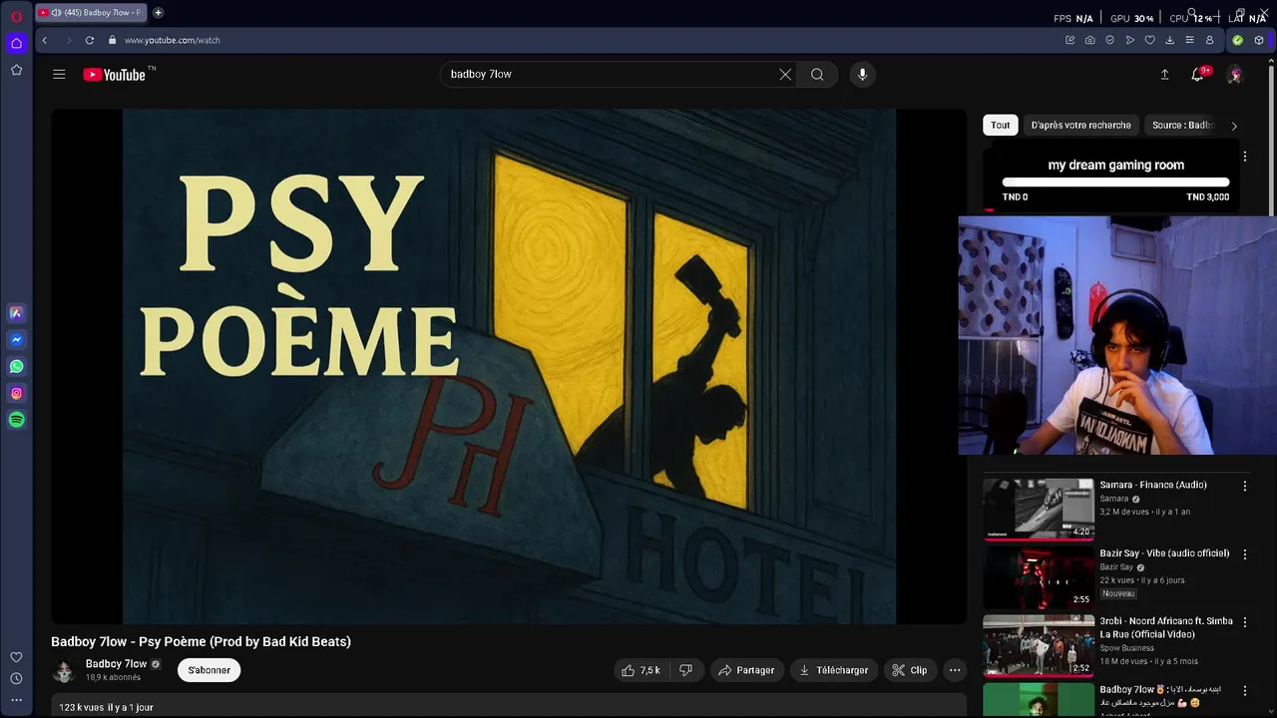Open the easy setup sliders icon
Image resolution: width=1277 pixels, height=718 pixels.
point(1190,40)
